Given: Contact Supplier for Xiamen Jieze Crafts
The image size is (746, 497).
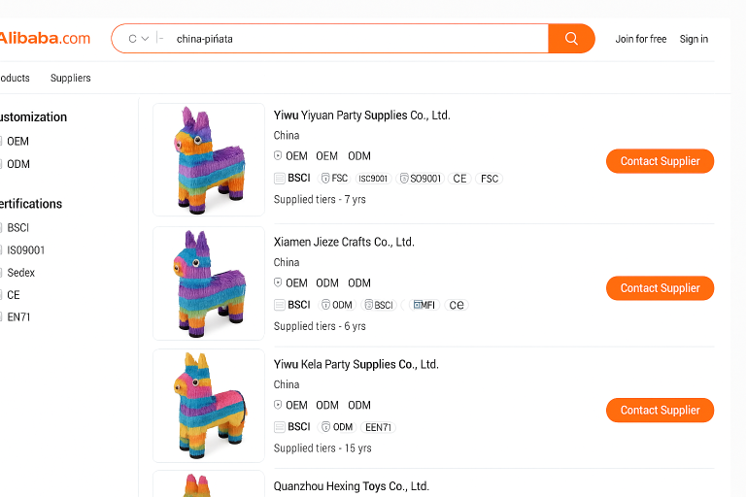Looking at the screenshot, I should pyautogui.click(x=660, y=288).
